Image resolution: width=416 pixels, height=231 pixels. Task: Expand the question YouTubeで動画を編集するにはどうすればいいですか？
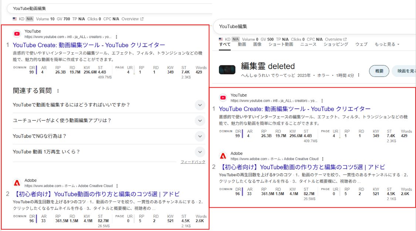200,105
